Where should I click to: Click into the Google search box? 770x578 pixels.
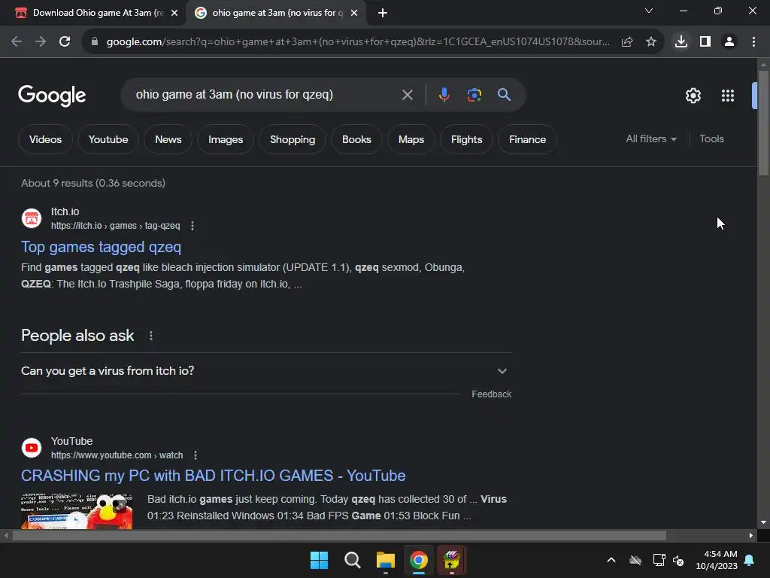pos(265,94)
